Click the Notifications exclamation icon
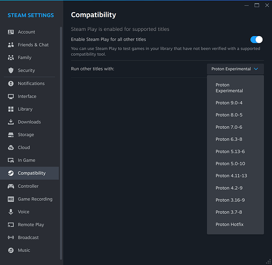 click(x=11, y=83)
